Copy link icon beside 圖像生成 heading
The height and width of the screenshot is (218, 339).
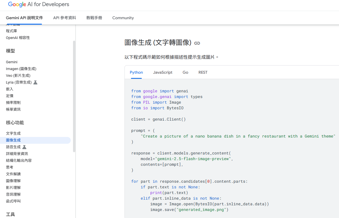[197, 43]
